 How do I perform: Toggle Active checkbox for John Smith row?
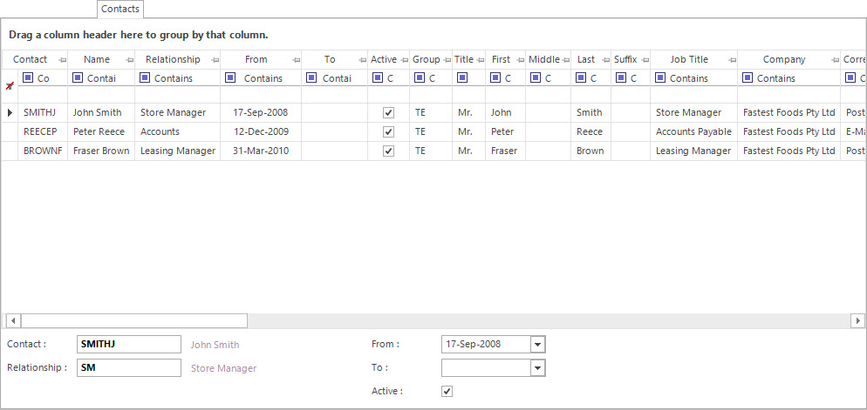[x=388, y=113]
